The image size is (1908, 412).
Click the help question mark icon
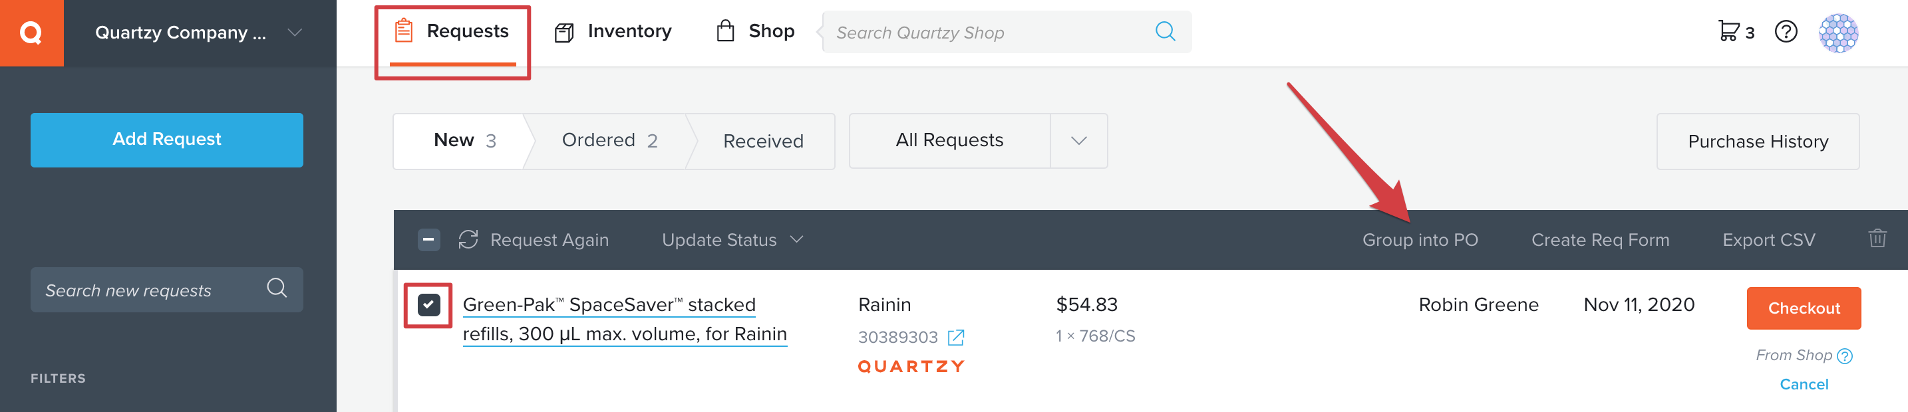point(1786,32)
